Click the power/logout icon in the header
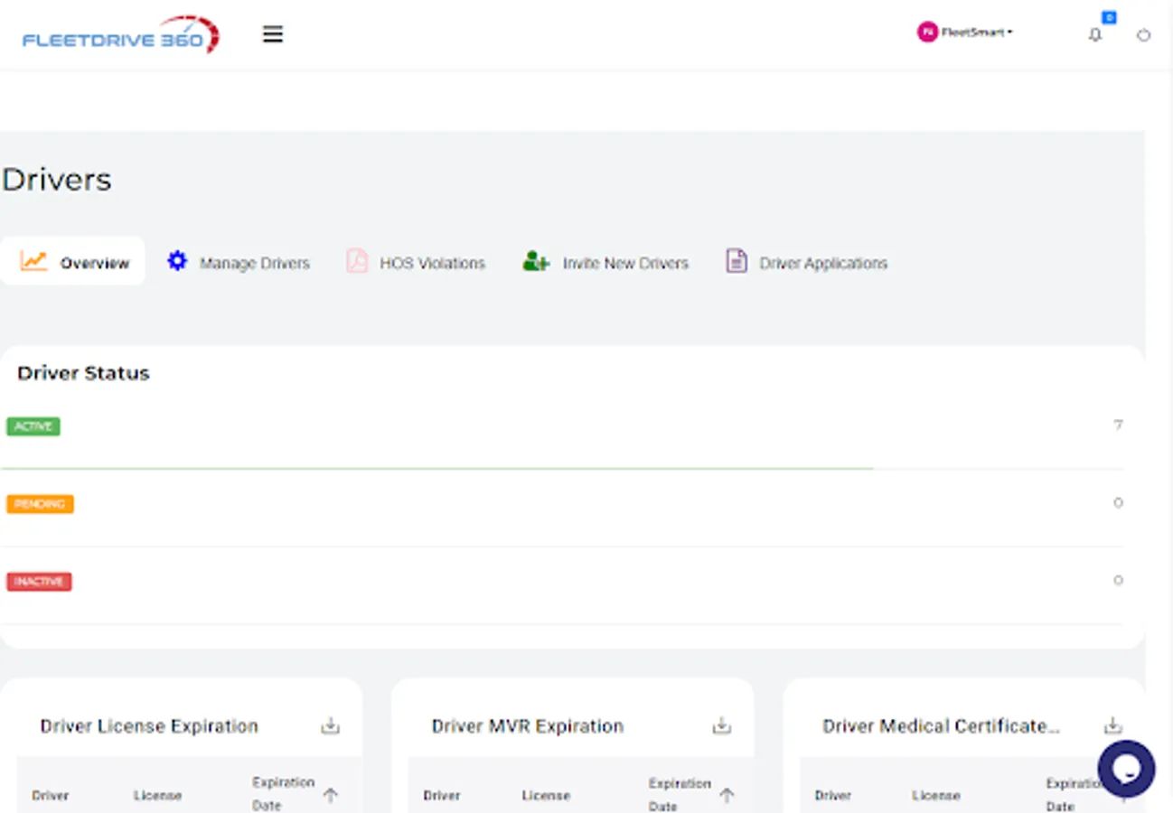Viewport: 1173px width, 813px height. pyautogui.click(x=1143, y=35)
